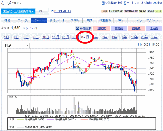Switch chart range to 1ヶ月
The image size is (163, 131).
[56, 37]
